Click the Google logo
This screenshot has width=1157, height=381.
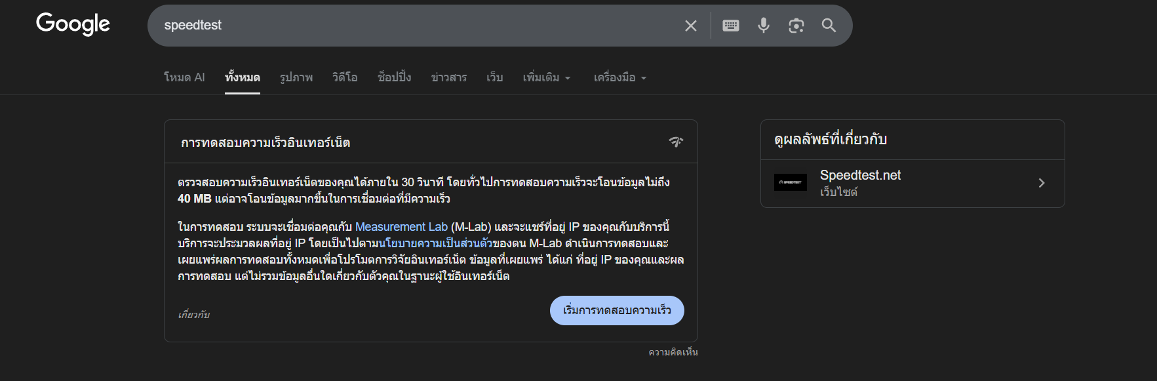point(73,24)
